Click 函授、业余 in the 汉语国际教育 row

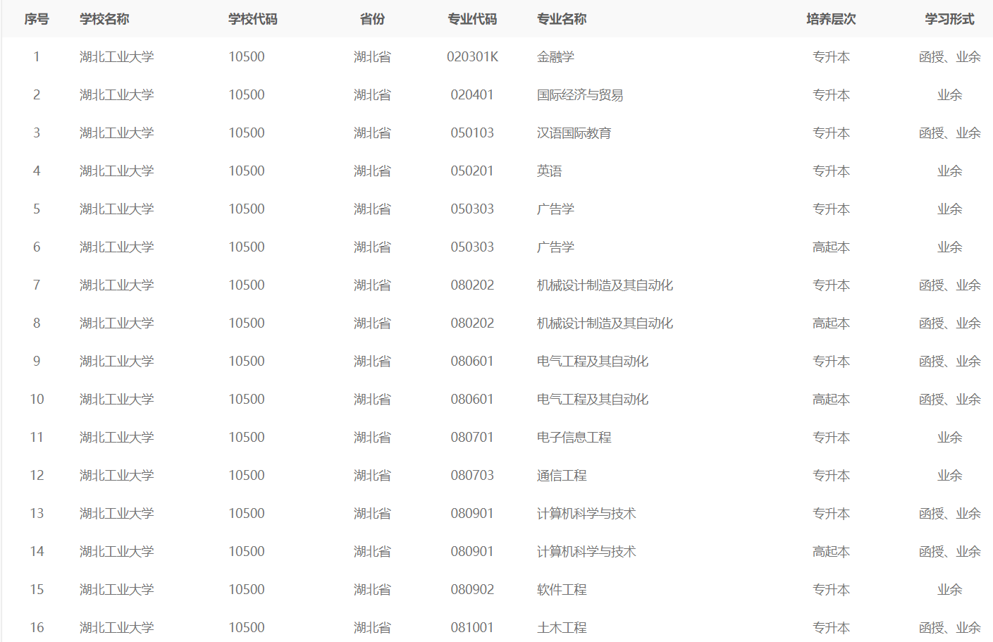tap(949, 133)
